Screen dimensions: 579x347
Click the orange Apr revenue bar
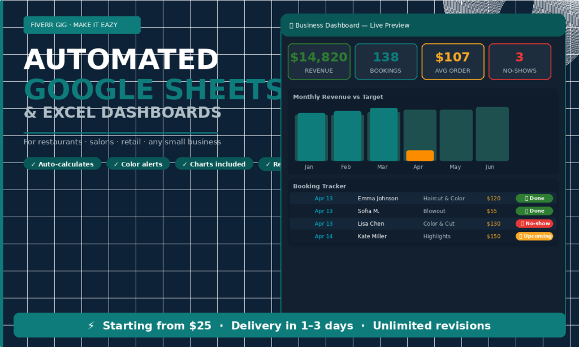420,156
